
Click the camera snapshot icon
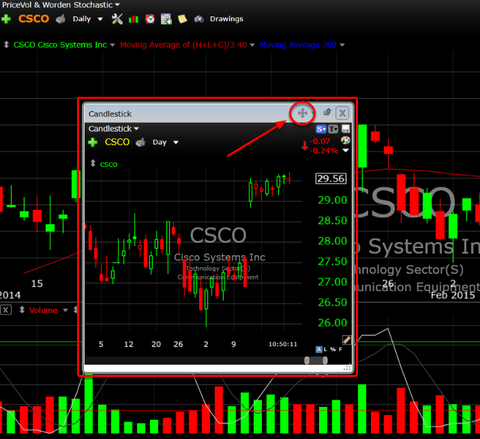(x=199, y=19)
